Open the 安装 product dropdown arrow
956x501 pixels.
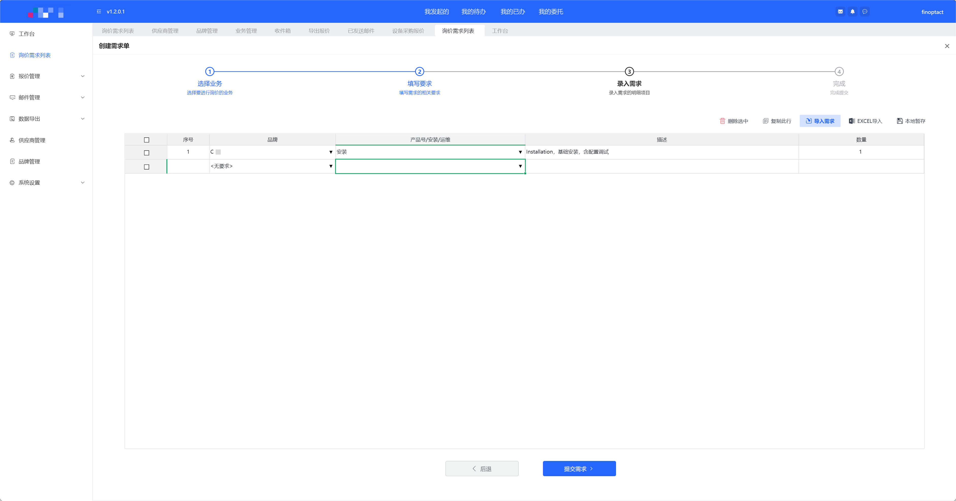520,152
